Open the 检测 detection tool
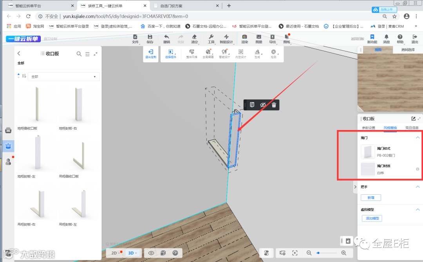 [273, 54]
